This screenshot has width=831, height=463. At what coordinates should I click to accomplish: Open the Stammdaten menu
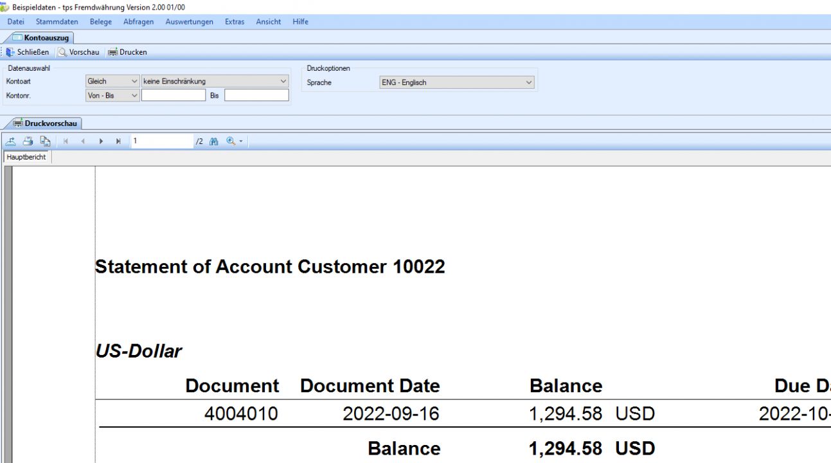[57, 22]
